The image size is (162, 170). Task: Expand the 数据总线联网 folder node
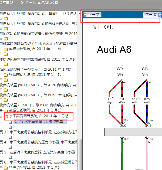coord(1,110)
